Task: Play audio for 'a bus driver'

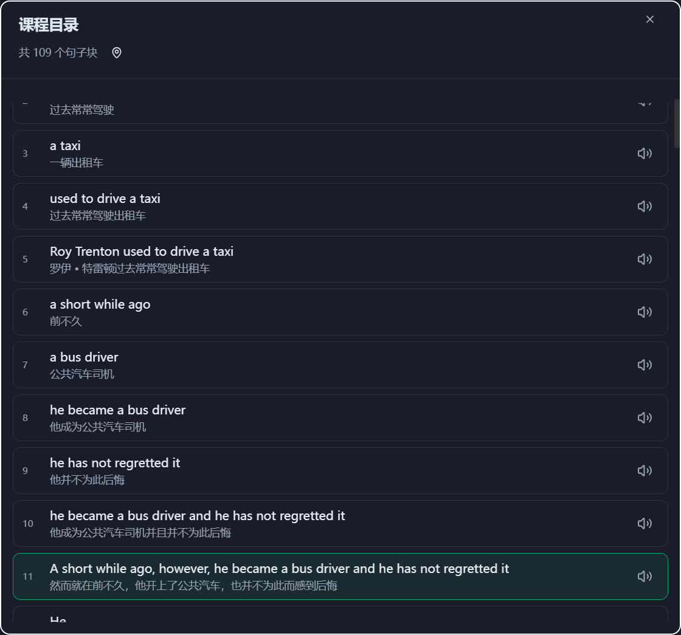Action: pyautogui.click(x=645, y=365)
